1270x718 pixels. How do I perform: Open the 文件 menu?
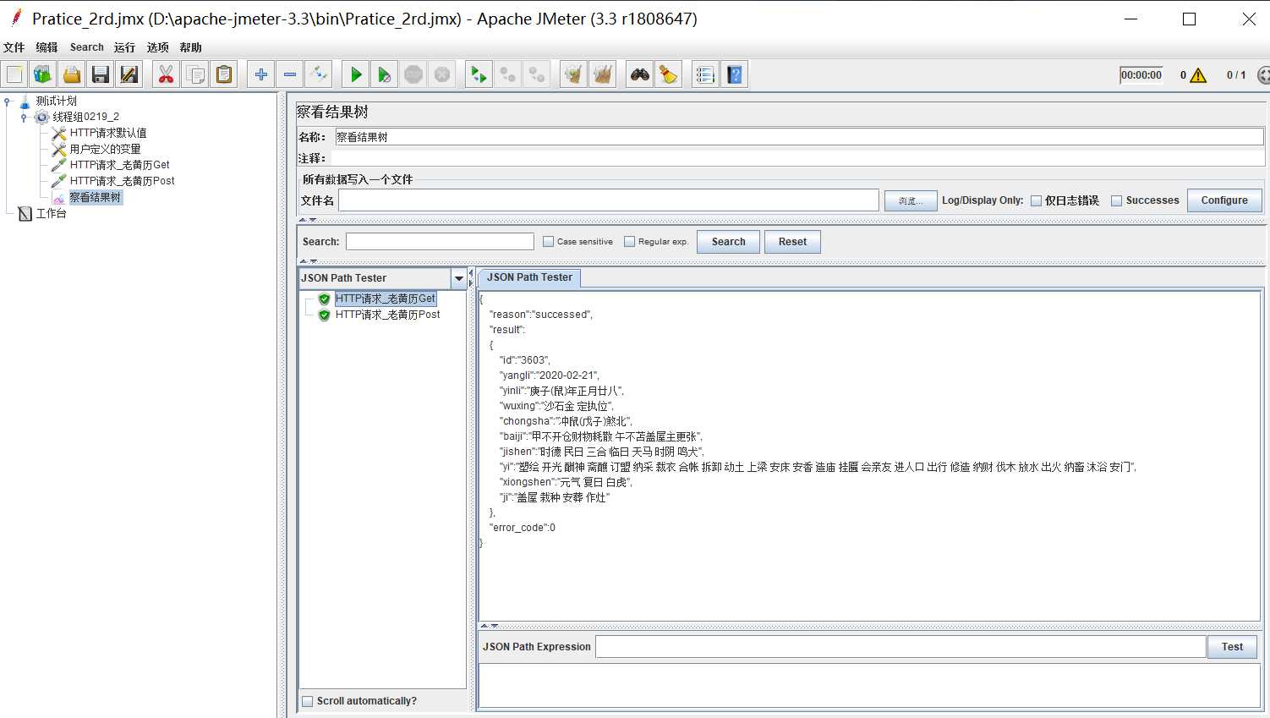tap(14, 47)
